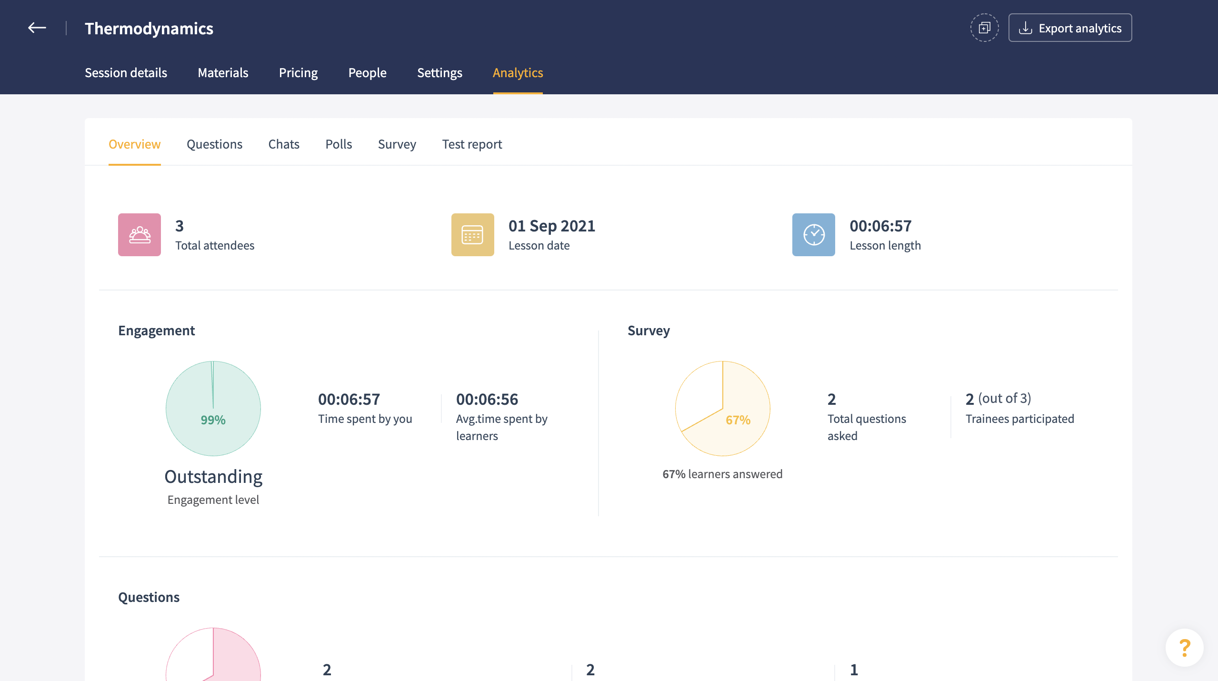This screenshot has width=1218, height=681.
Task: Click the 'Trainees participated' label
Action: pos(1020,419)
